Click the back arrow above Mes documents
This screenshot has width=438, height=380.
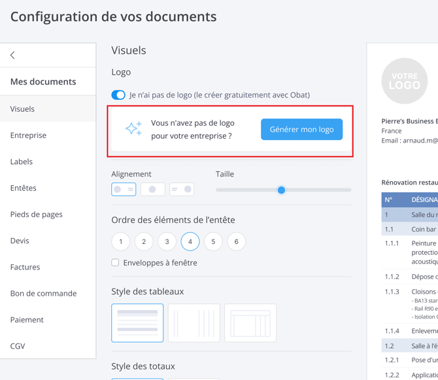coord(12,56)
